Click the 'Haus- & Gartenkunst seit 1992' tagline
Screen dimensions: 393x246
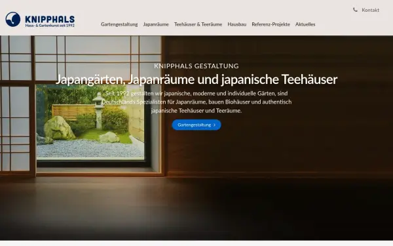click(50, 26)
